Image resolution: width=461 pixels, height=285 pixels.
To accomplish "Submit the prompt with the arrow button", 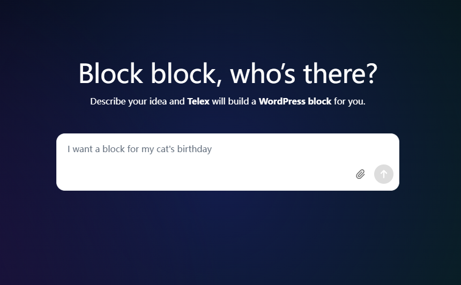I will point(384,174).
